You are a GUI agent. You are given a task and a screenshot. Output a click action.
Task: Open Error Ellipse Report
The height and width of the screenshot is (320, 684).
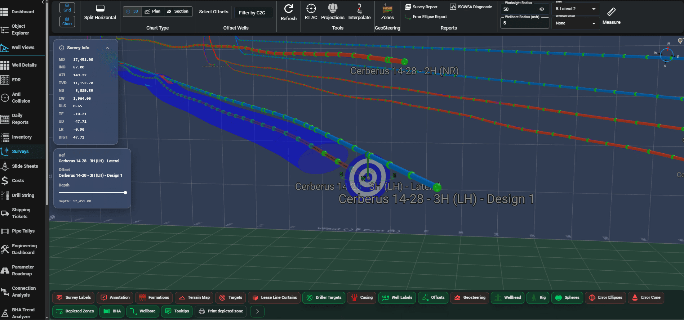click(426, 17)
